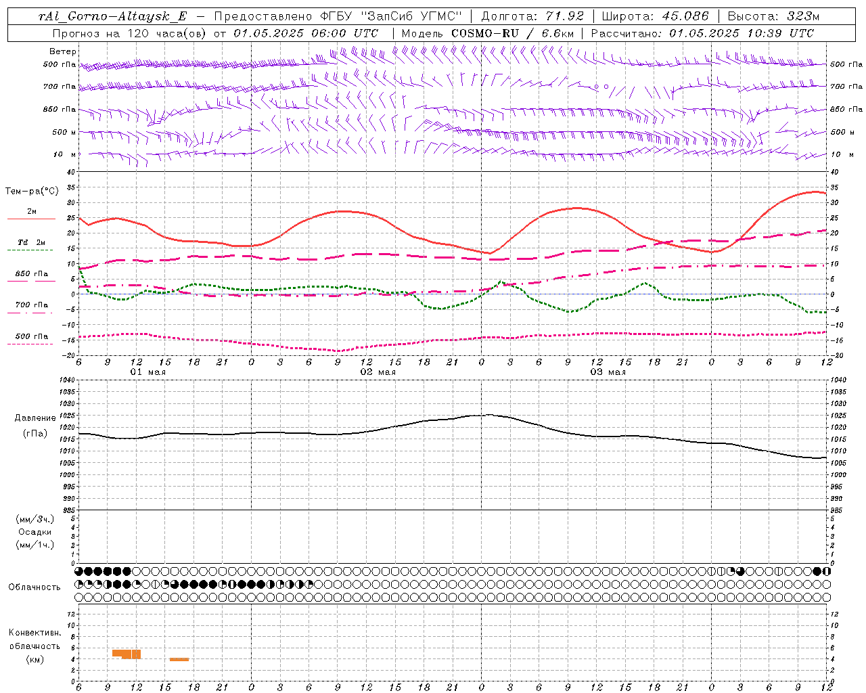
Task: Click the 03 мая date label
Action: (x=608, y=372)
